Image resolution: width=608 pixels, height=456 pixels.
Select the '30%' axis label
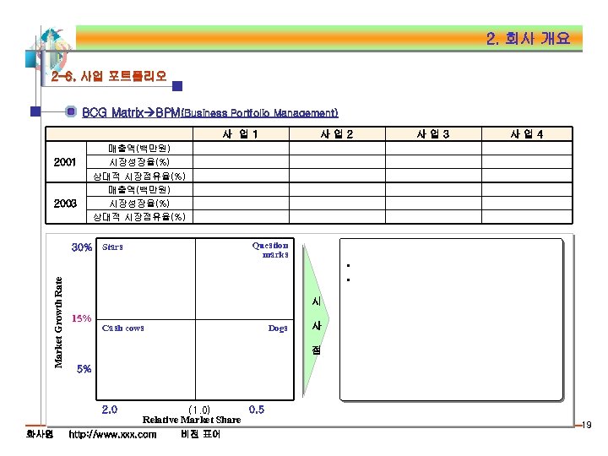[x=82, y=247]
